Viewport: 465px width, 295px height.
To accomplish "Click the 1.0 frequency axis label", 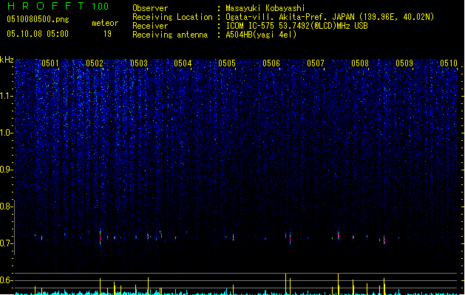I will tap(6, 133).
